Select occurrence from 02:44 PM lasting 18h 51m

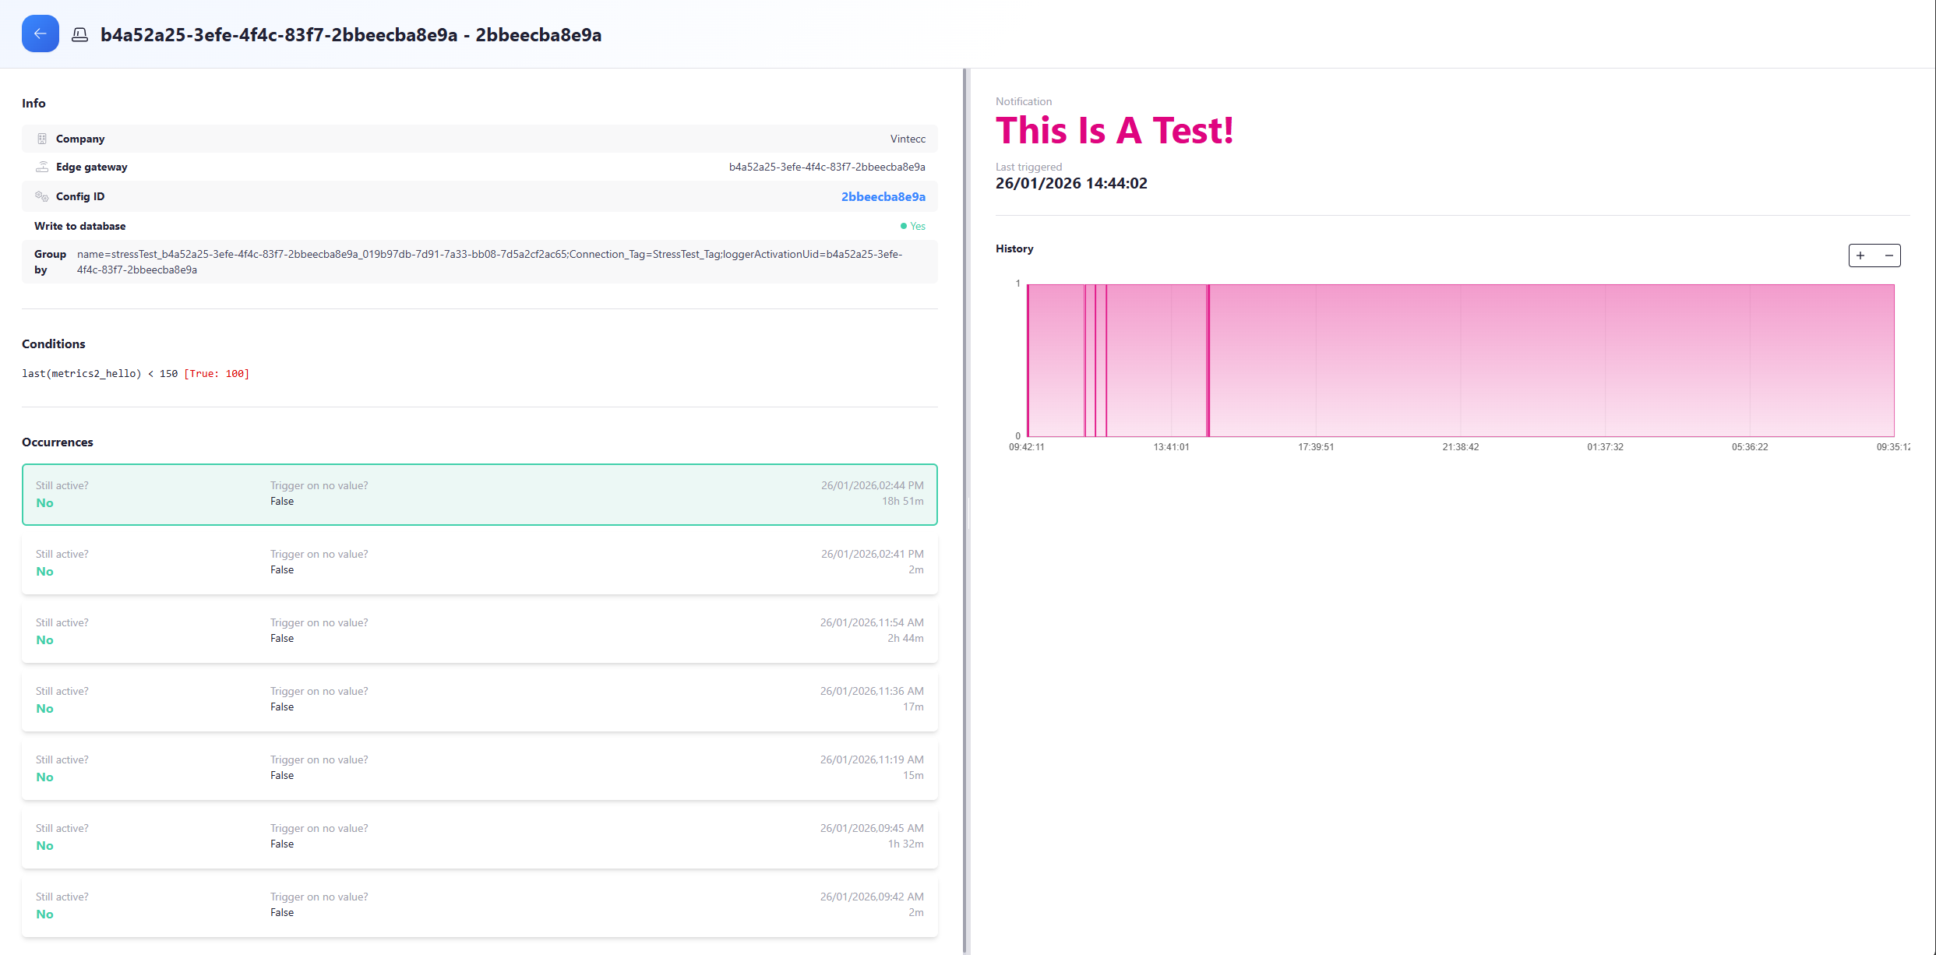coord(480,495)
